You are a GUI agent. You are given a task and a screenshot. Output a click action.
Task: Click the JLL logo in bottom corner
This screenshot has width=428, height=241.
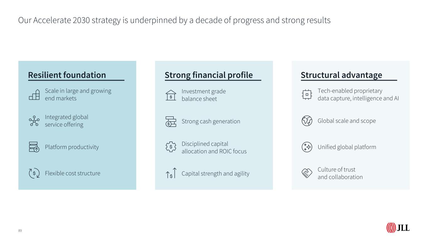(x=398, y=228)
